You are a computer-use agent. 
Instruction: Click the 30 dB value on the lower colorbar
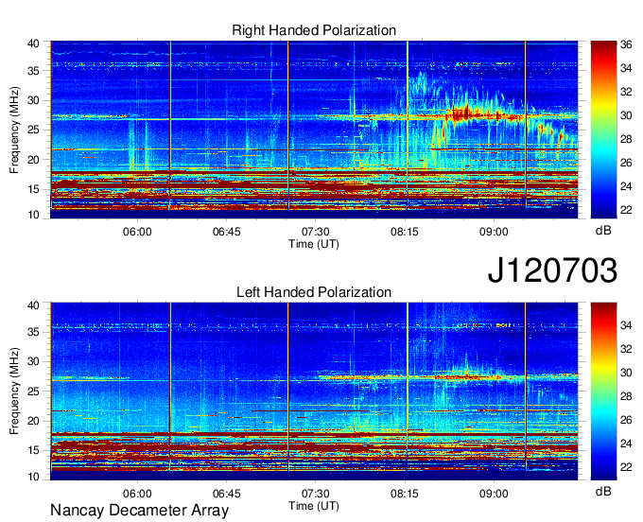click(x=626, y=373)
